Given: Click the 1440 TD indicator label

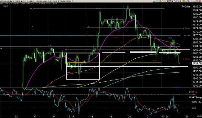Looking at the screenshot, I should coord(193,92).
